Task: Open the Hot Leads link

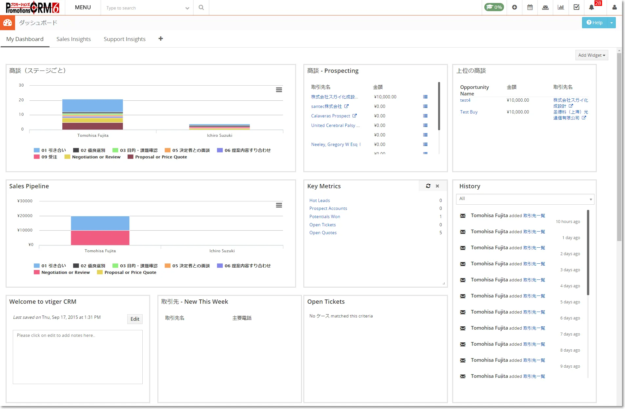Action: pyautogui.click(x=319, y=200)
